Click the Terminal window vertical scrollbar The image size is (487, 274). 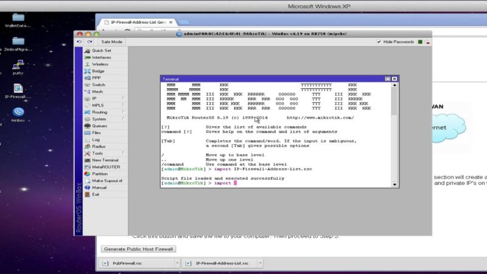click(394, 134)
